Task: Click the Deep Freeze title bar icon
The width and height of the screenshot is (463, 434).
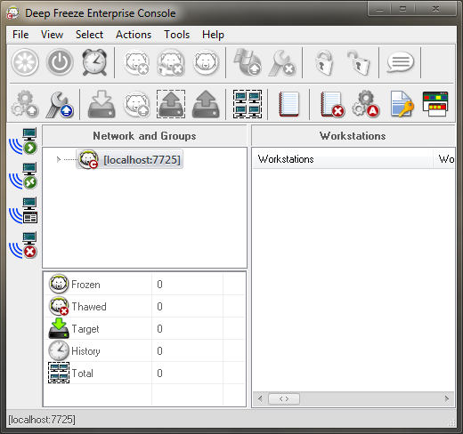Action: (x=13, y=13)
